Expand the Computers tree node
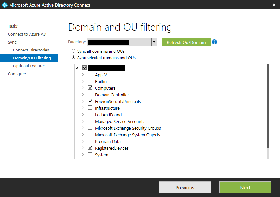280x197 pixels. click(x=83, y=88)
